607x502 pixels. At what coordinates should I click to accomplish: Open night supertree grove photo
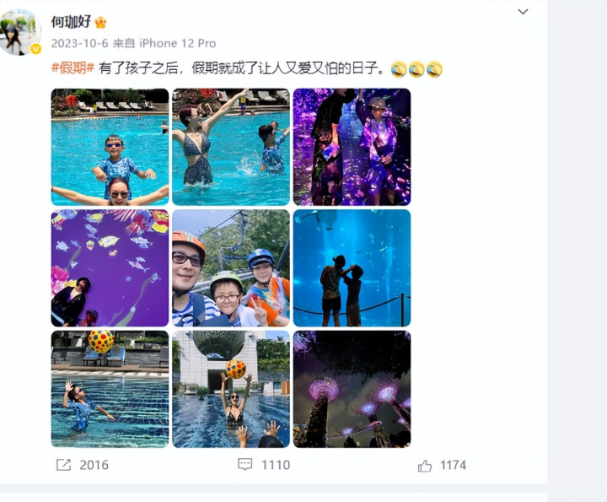(352, 389)
